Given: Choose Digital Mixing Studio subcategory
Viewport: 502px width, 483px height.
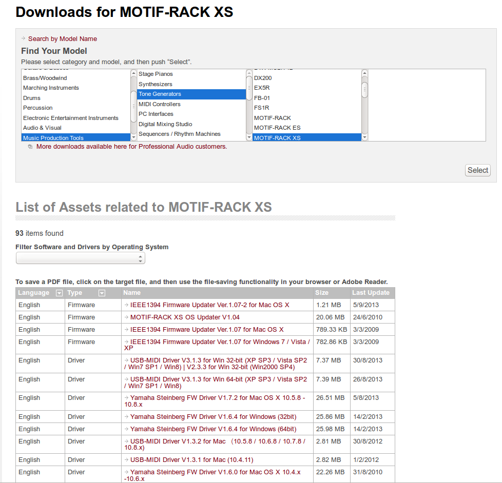Looking at the screenshot, I should coord(191,124).
